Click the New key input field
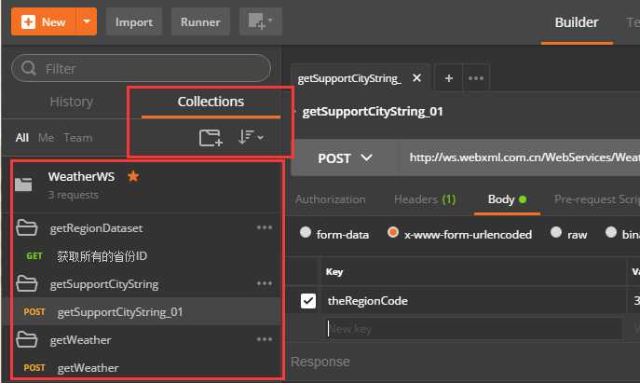Viewport: 640px width, 383px height. (x=474, y=329)
